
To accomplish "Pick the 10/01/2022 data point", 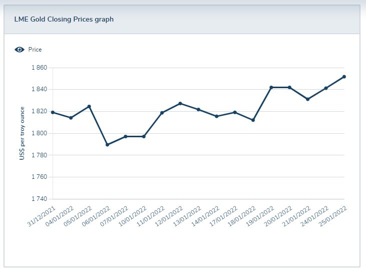I will 144,136.
